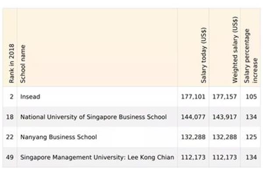Image resolution: width=263 pixels, height=175 pixels.
Task: Open the Insead school name
Action: [x=30, y=97]
